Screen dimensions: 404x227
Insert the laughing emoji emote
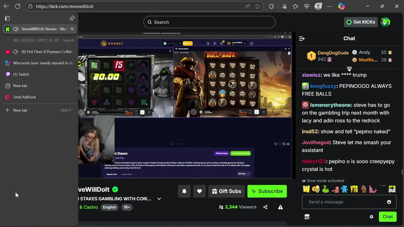316,189
